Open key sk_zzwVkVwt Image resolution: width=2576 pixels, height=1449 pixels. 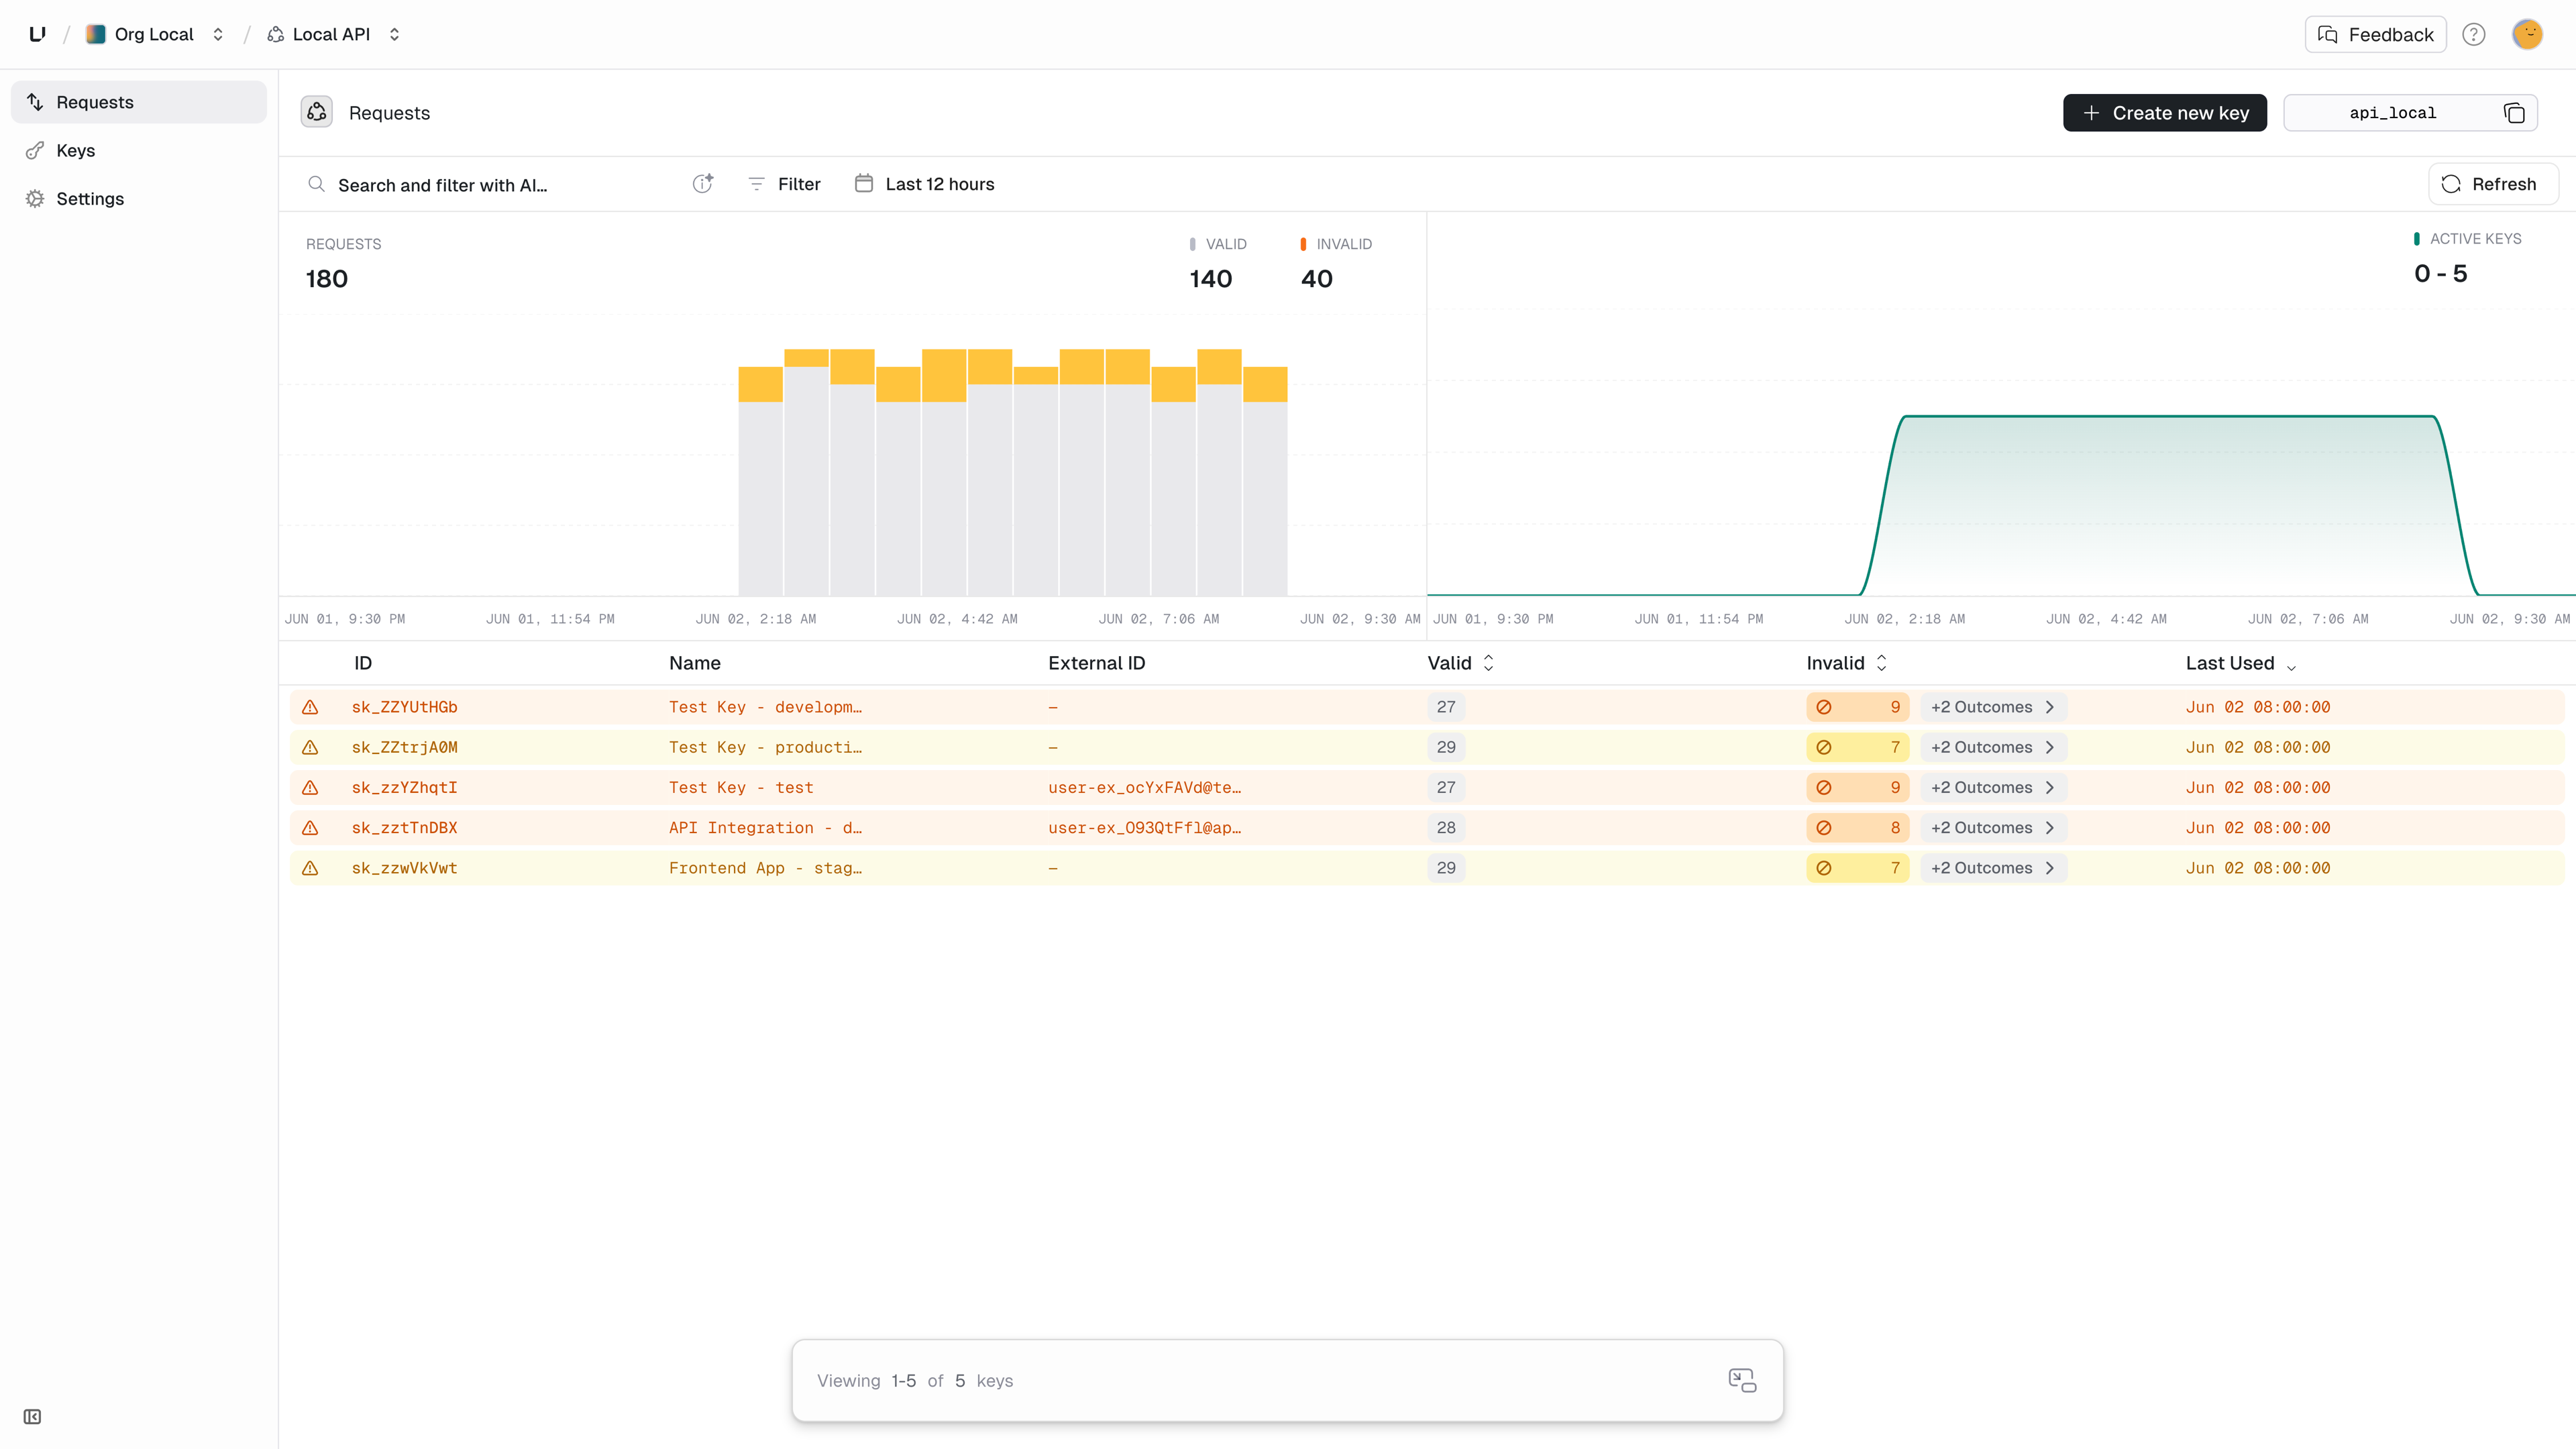pos(404,868)
